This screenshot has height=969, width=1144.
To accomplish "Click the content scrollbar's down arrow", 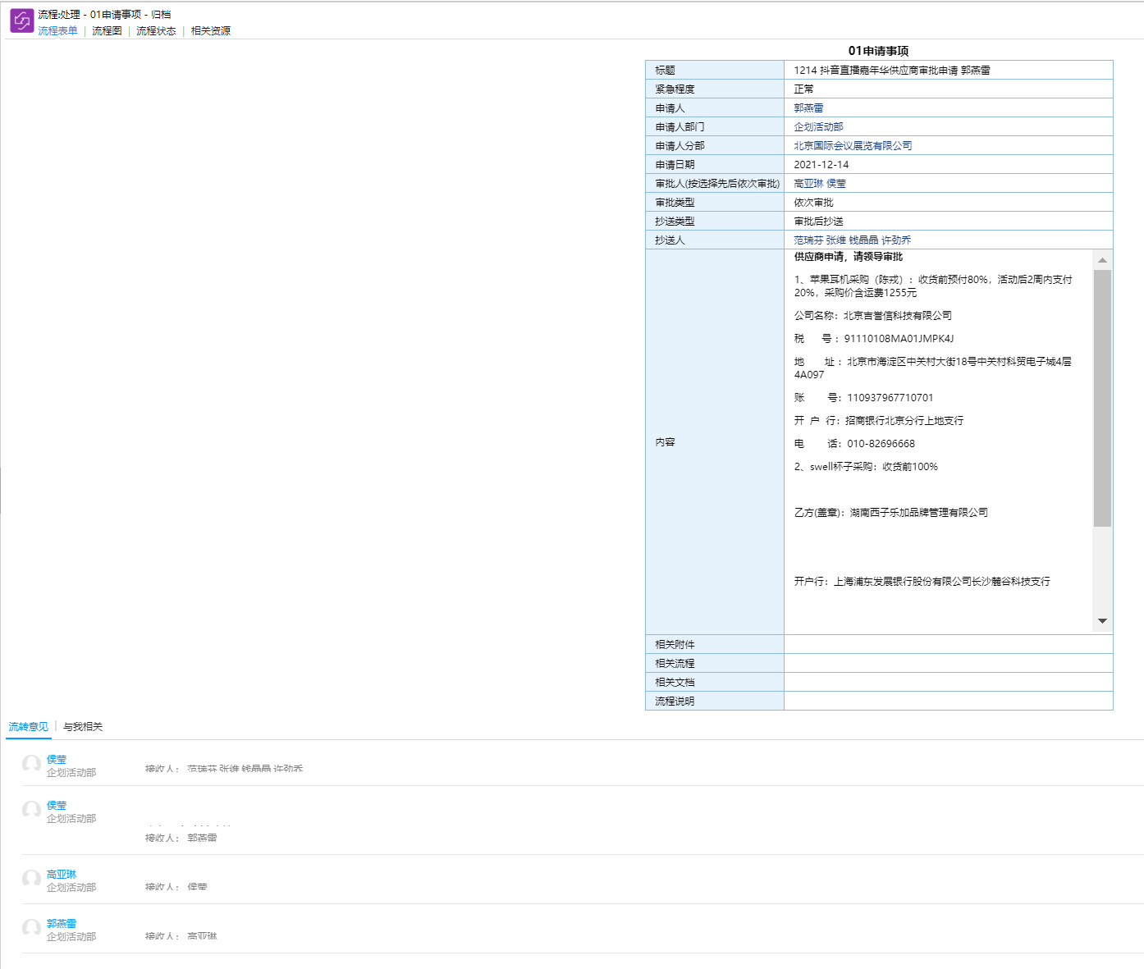I will tap(1102, 621).
